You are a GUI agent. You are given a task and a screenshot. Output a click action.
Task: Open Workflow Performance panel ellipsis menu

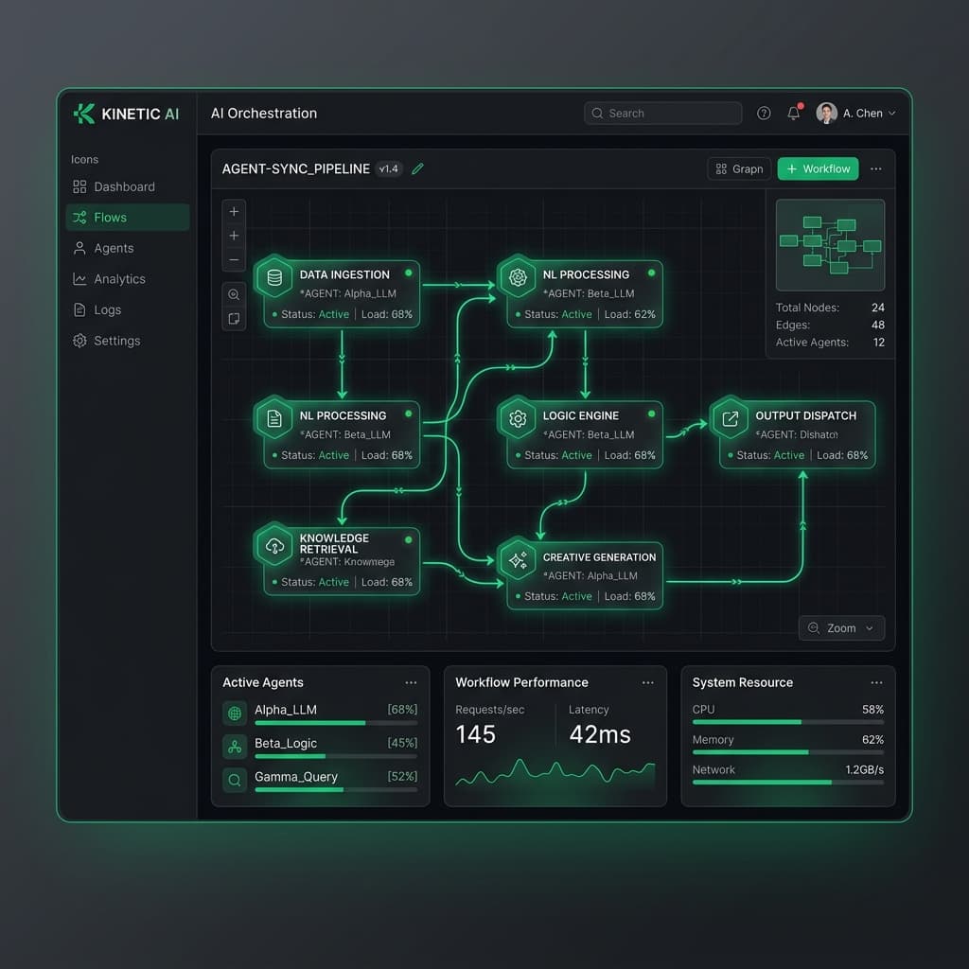pyautogui.click(x=647, y=683)
